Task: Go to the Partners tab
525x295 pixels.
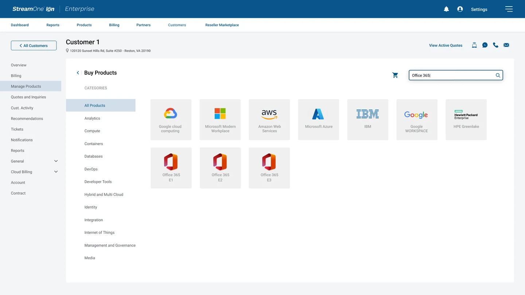Action: [144, 25]
